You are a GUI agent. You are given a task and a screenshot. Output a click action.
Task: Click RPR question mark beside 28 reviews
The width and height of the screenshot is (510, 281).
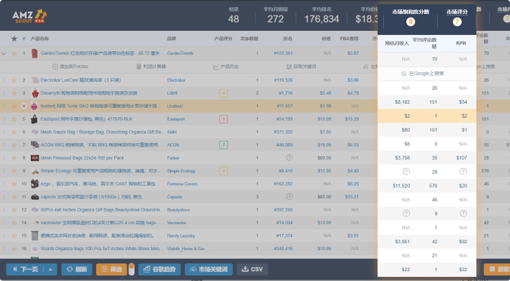(x=464, y=172)
